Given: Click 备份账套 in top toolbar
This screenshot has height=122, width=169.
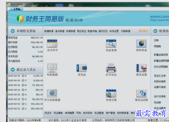Looking at the screenshot, I should (60, 31).
